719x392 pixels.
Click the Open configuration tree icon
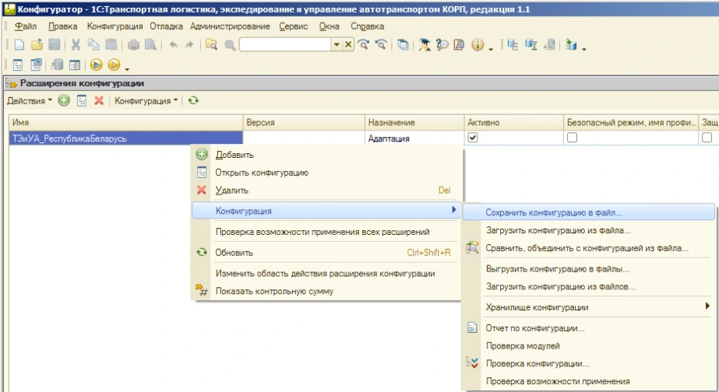tap(17, 65)
